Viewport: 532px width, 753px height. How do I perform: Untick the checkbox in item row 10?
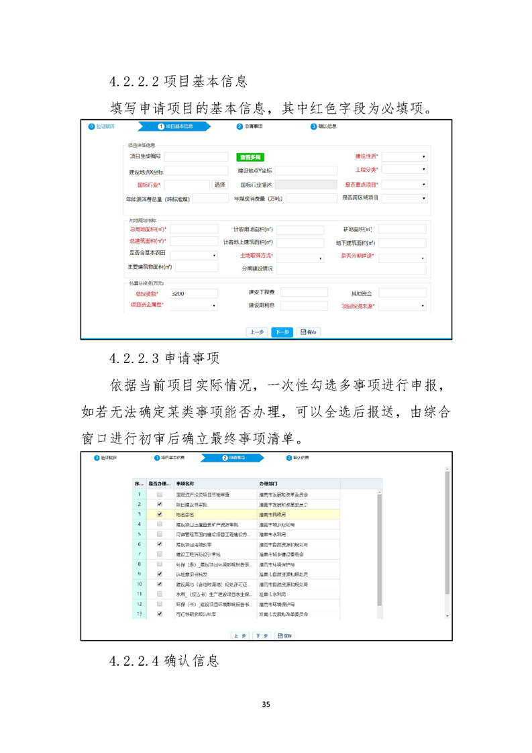(160, 584)
